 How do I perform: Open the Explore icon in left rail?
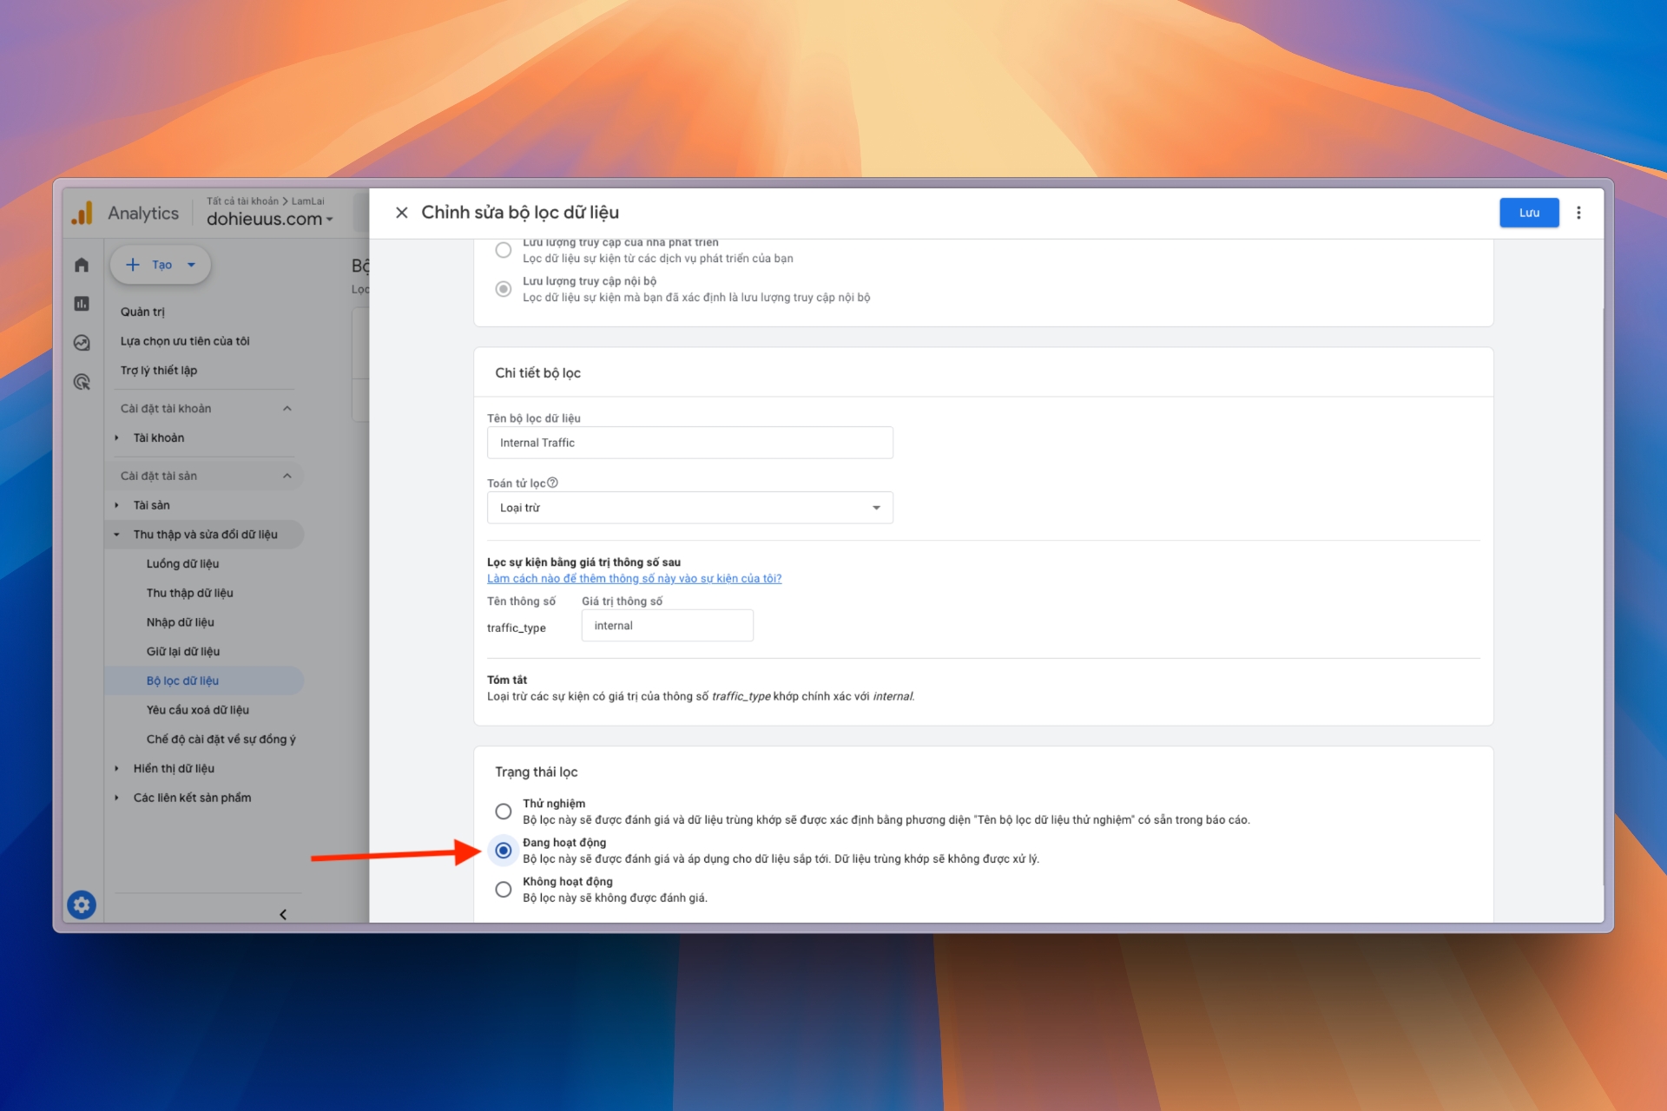pos(82,343)
